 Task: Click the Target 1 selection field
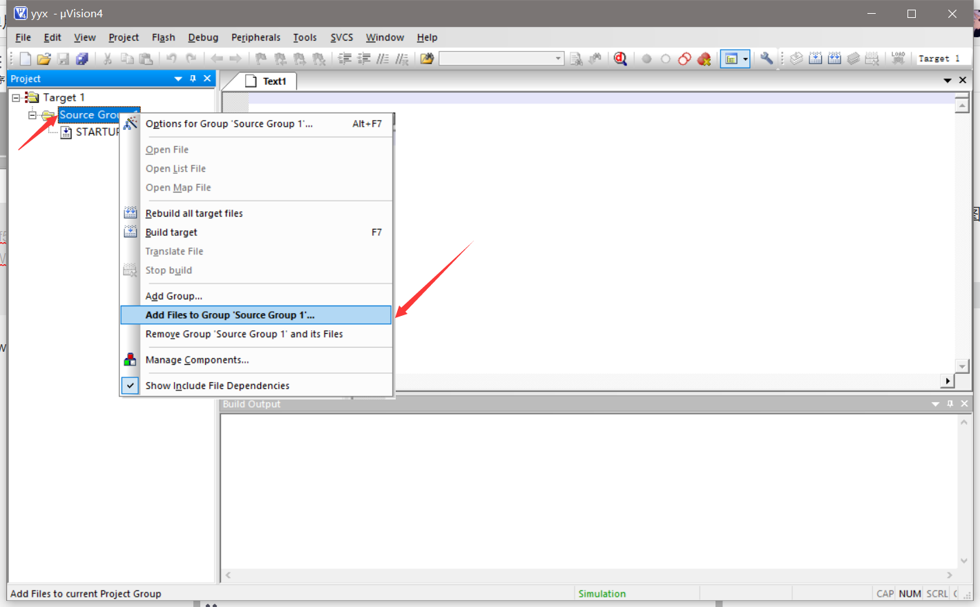tap(943, 59)
